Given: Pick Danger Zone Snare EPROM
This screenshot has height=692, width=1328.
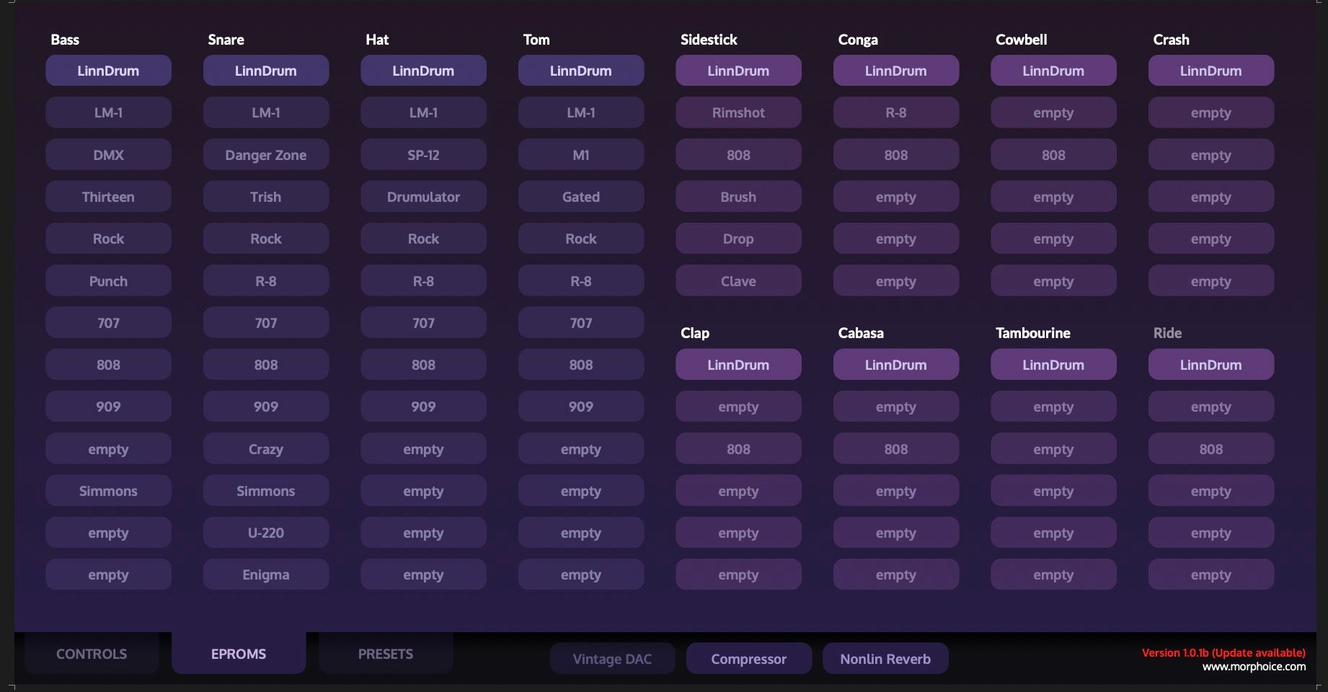Looking at the screenshot, I should click(x=266, y=154).
